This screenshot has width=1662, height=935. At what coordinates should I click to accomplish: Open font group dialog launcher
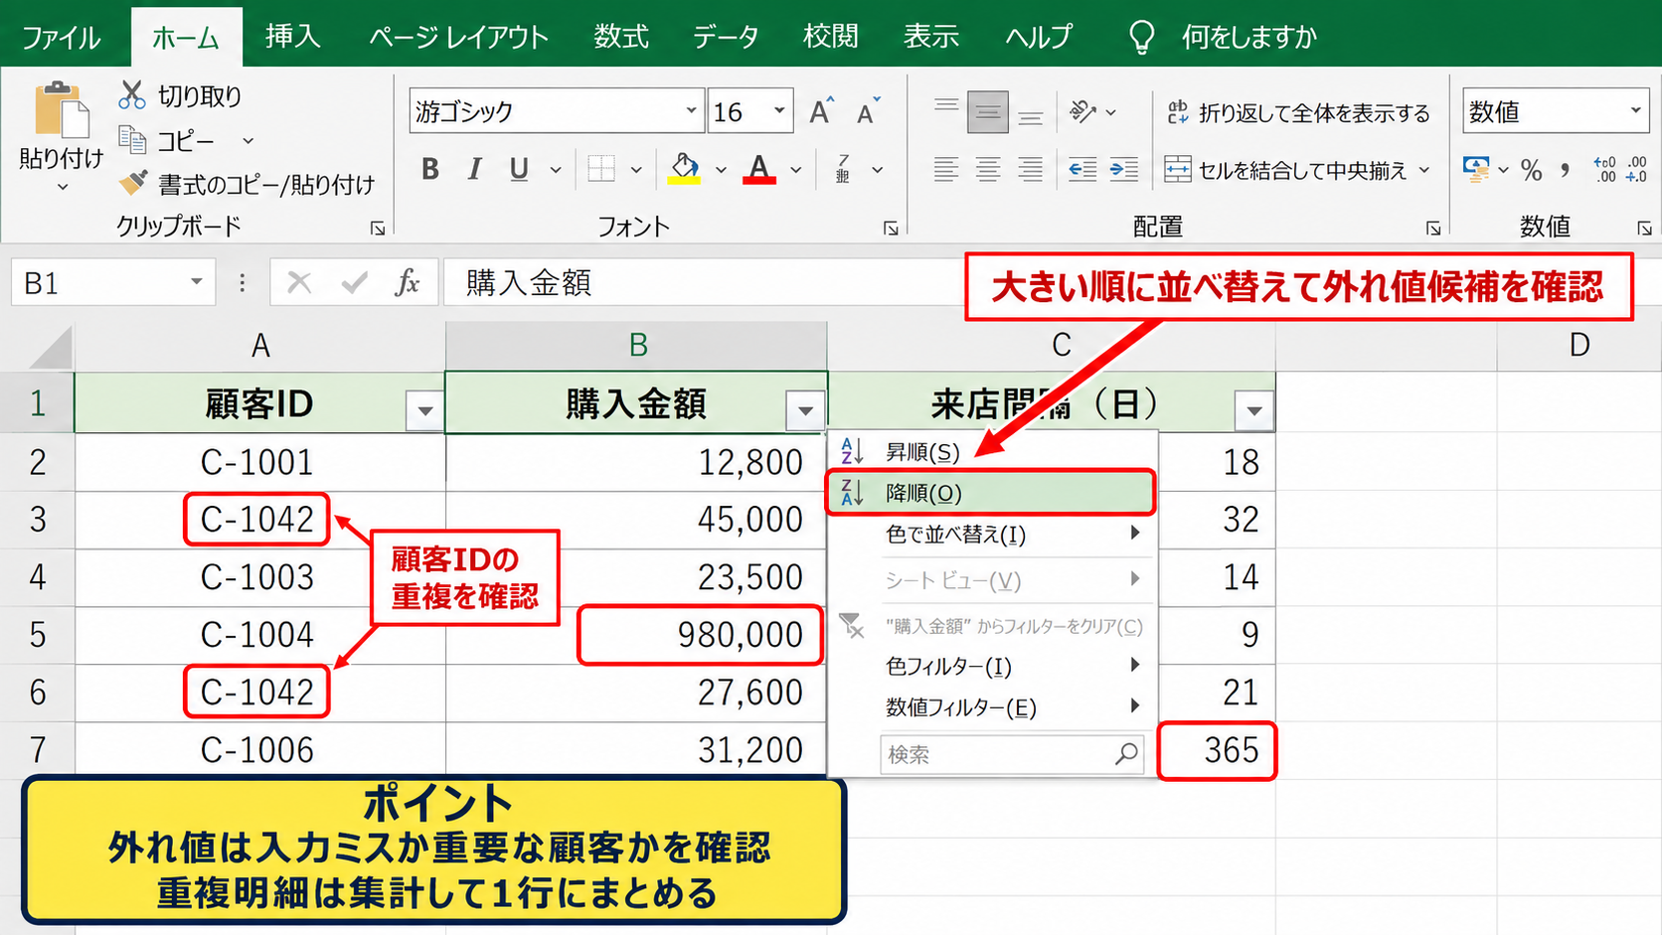pyautogui.click(x=891, y=229)
